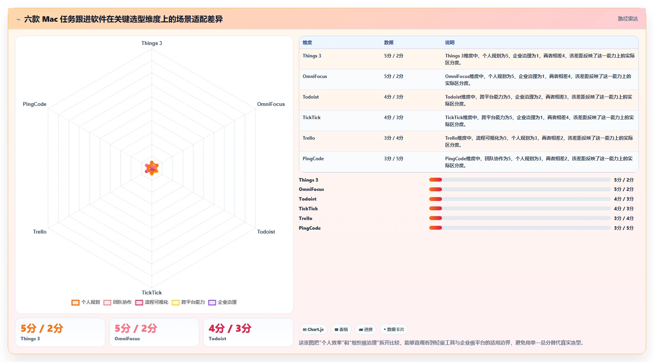Toggle the 流程可视化 legend series
The image size is (654, 362).
click(x=152, y=302)
